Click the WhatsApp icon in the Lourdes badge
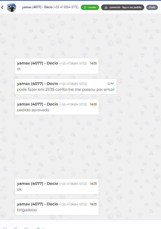161x229 pixels. click(x=85, y=7)
